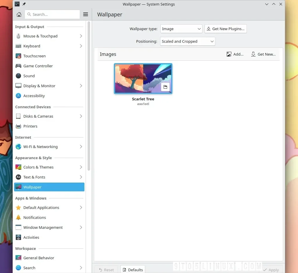This screenshot has height=273, width=298.
Task: Click the pin icon in title bar
Action: [24, 4]
